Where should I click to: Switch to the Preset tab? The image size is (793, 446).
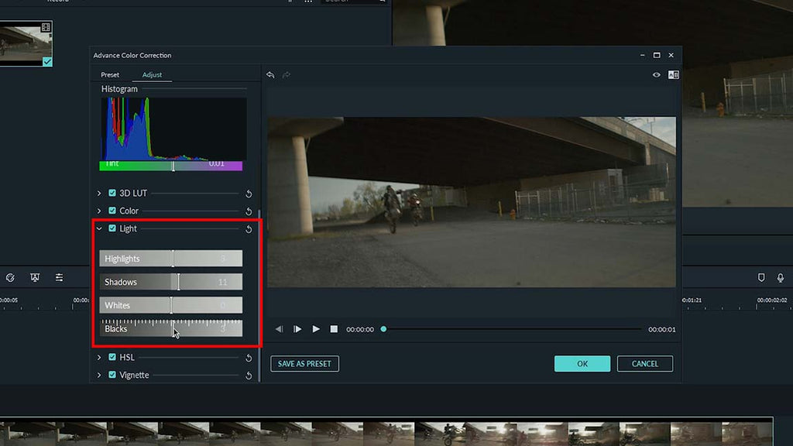[x=110, y=75]
